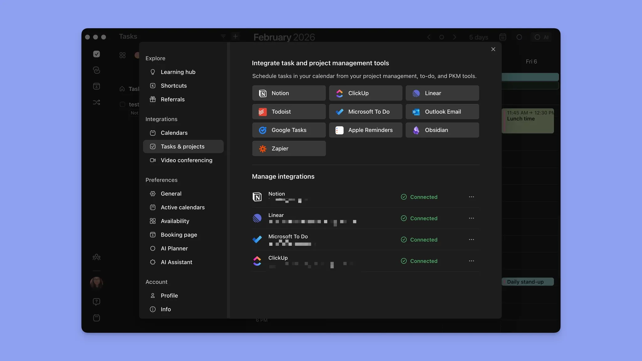Click Connected status for Microsoft To Do

pos(419,239)
